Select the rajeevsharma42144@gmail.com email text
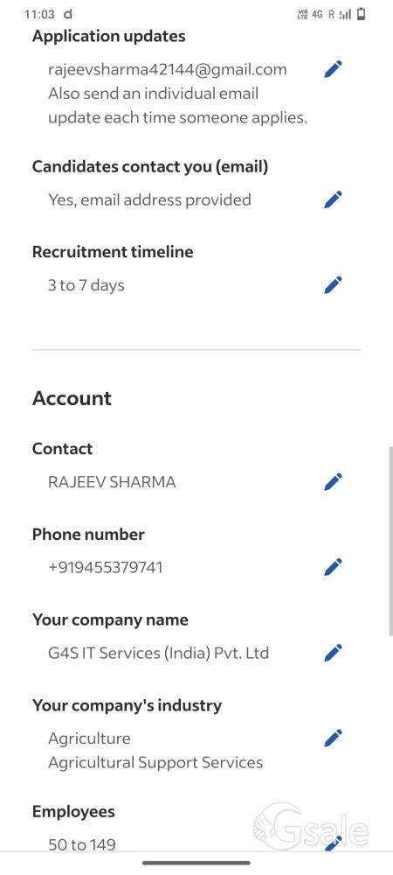Image resolution: width=393 pixels, height=875 pixels. pyautogui.click(x=168, y=70)
